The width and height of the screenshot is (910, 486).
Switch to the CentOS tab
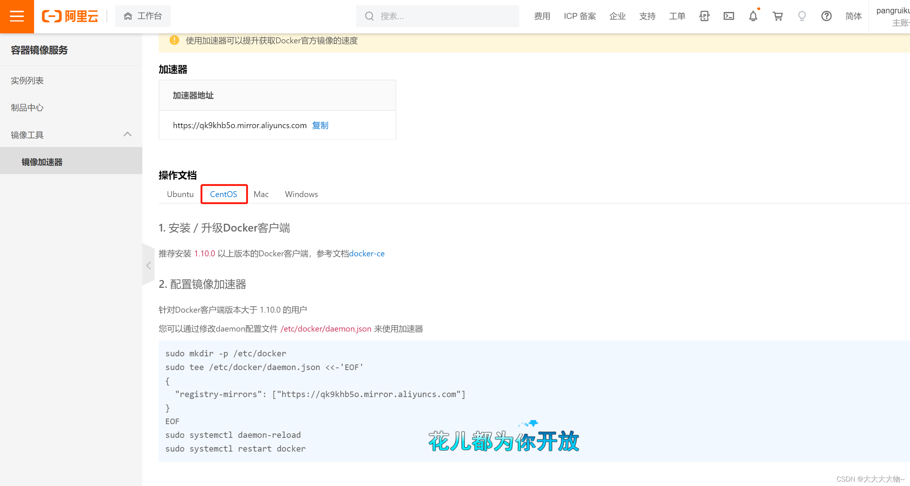tap(224, 194)
